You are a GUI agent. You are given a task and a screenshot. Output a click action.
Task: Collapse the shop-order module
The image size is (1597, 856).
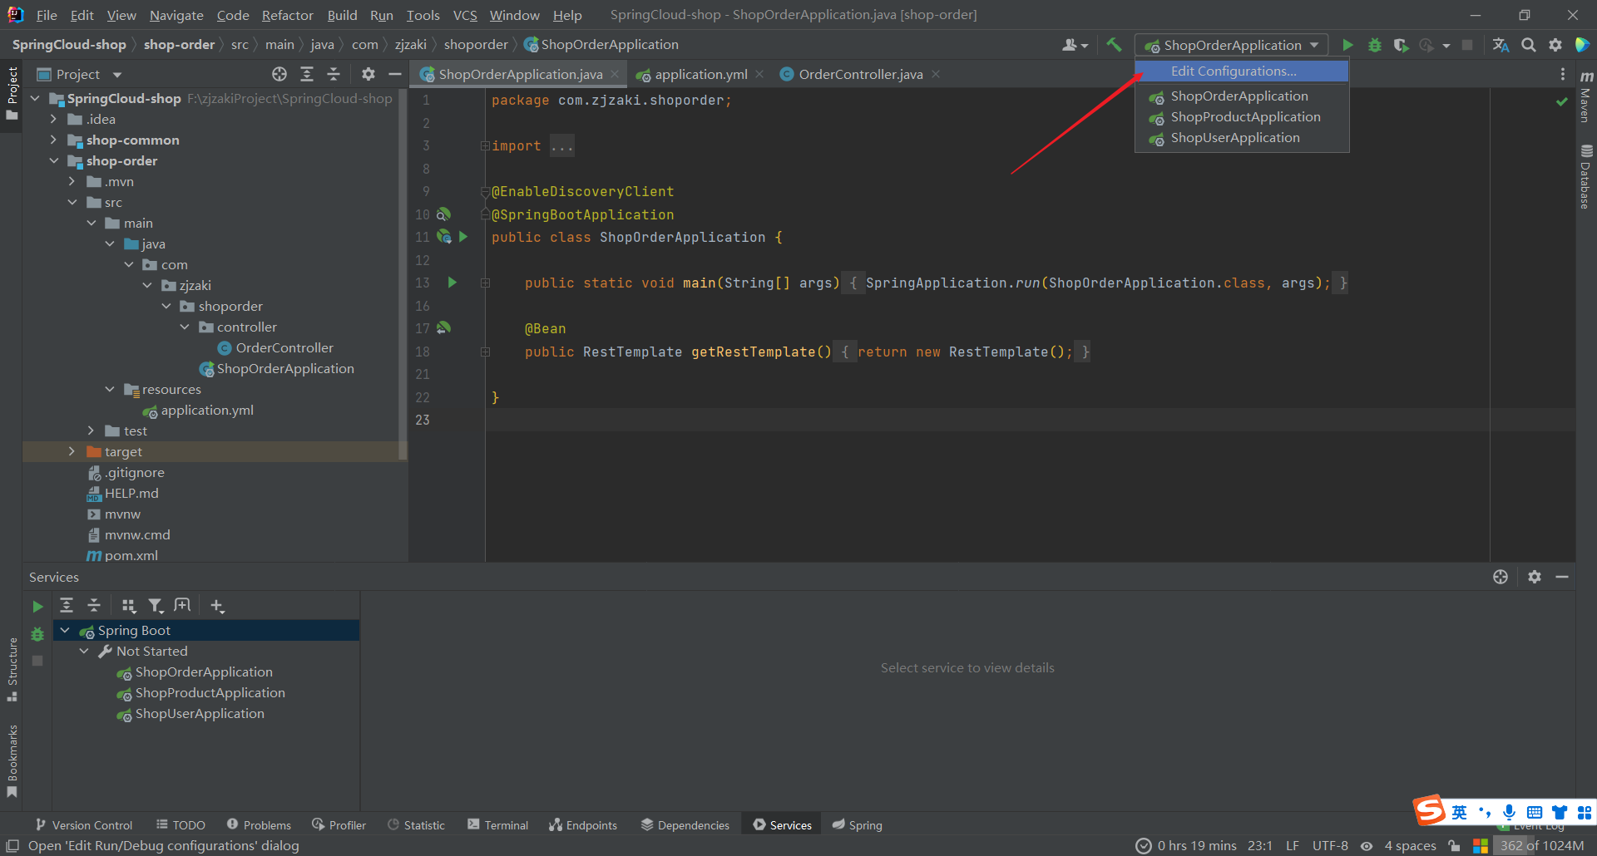click(x=53, y=160)
